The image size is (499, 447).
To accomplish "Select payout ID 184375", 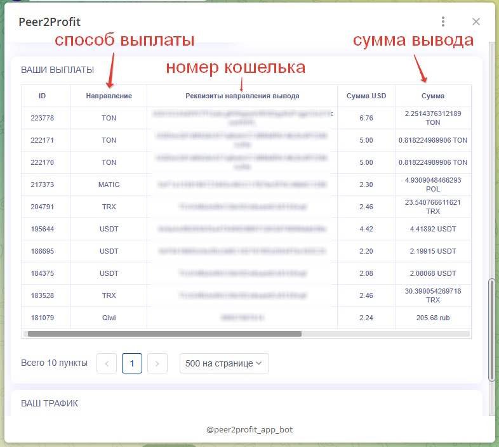I will coord(43,273).
